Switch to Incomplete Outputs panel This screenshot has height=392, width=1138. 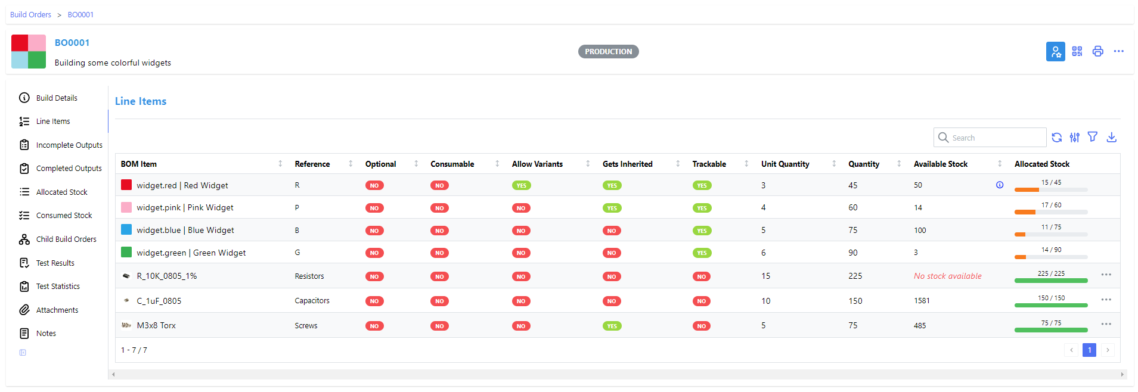(69, 145)
